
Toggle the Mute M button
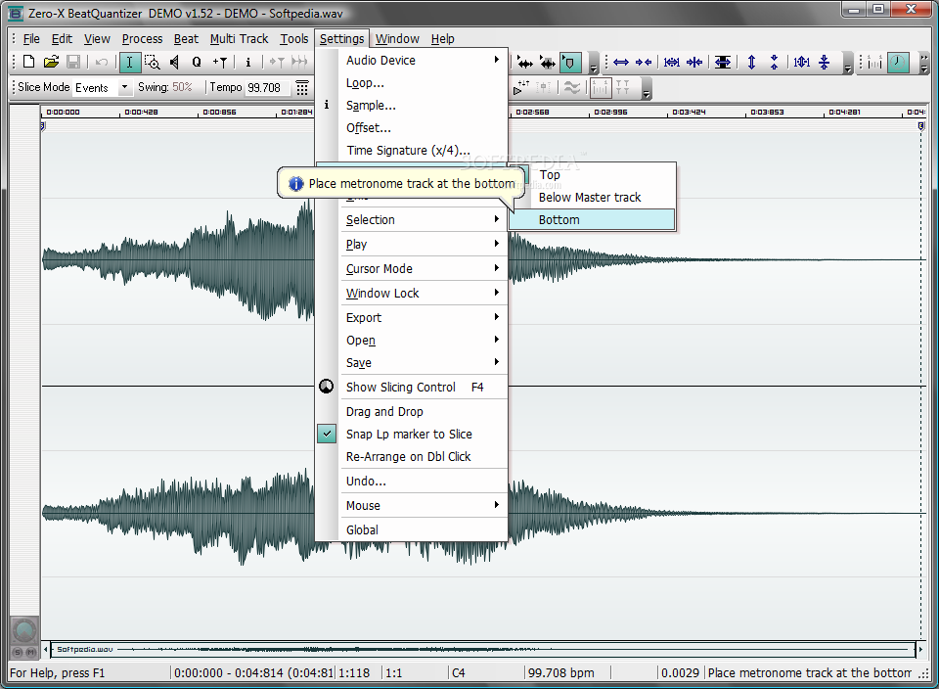coord(30,652)
